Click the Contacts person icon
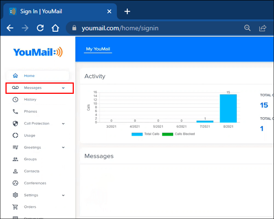This screenshot has height=219, width=274. 15,171
